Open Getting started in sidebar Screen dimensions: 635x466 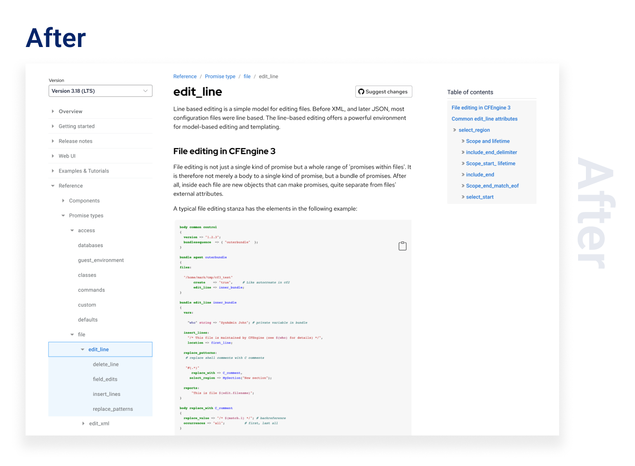pos(77,126)
